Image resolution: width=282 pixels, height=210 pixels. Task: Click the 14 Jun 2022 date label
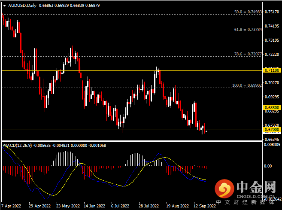coord(94,206)
